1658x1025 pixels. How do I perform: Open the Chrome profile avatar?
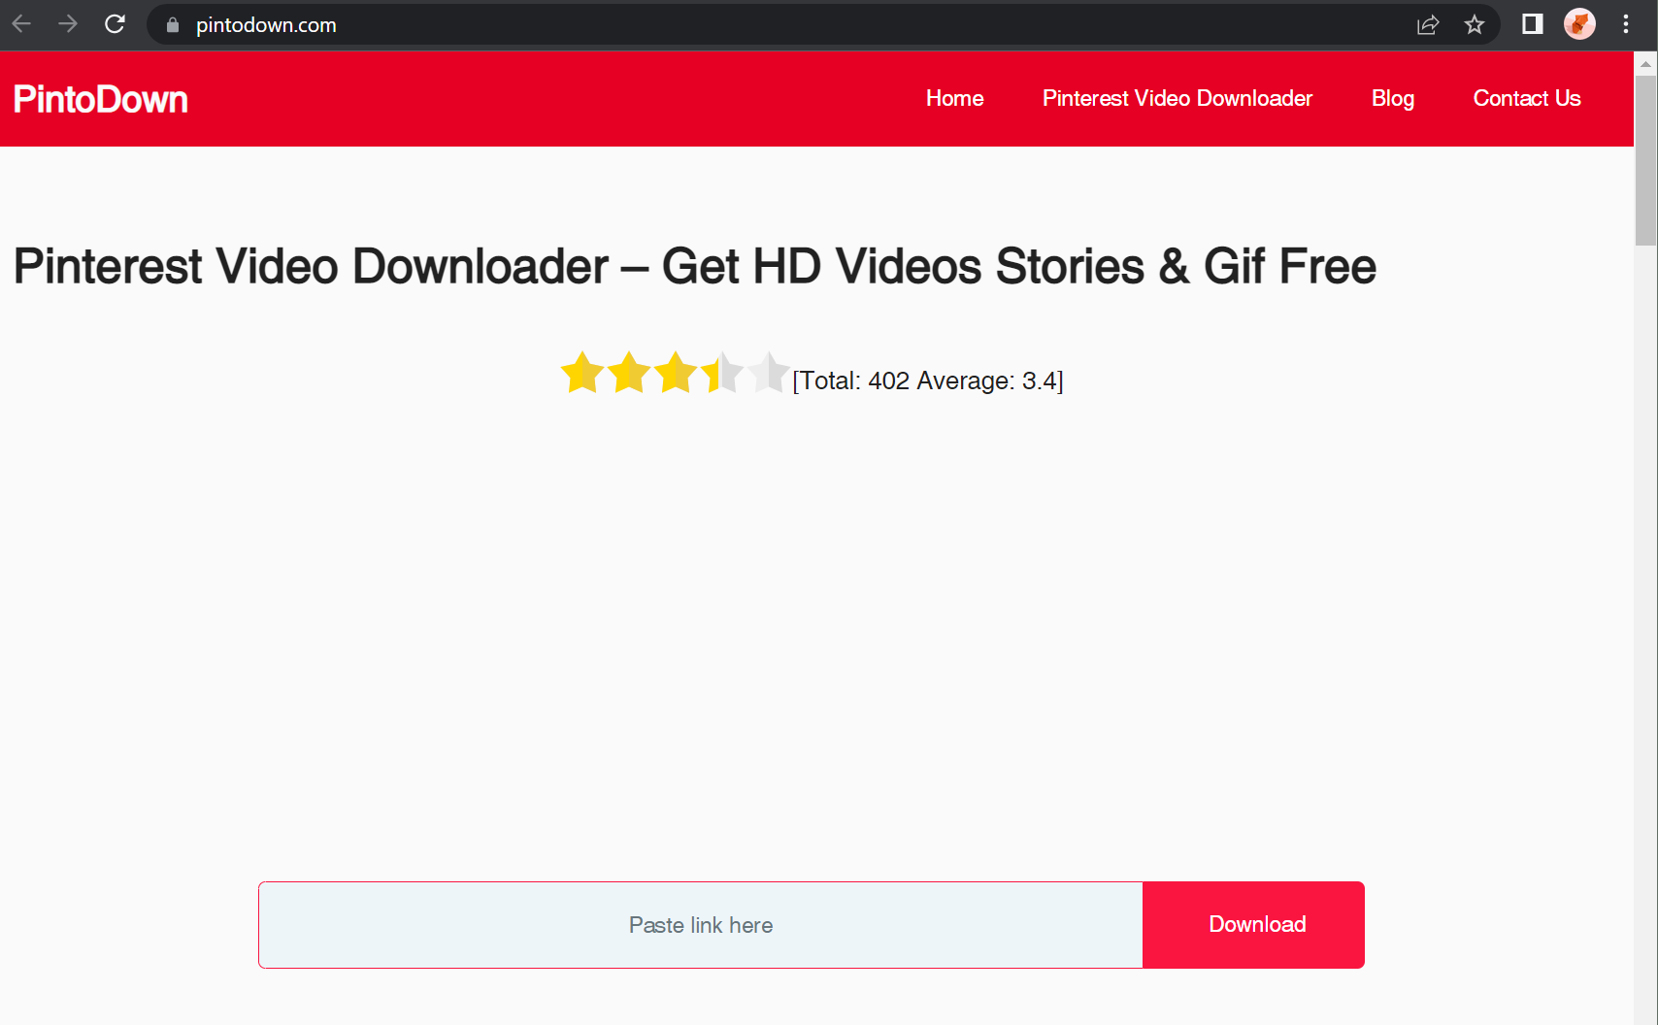point(1579,24)
